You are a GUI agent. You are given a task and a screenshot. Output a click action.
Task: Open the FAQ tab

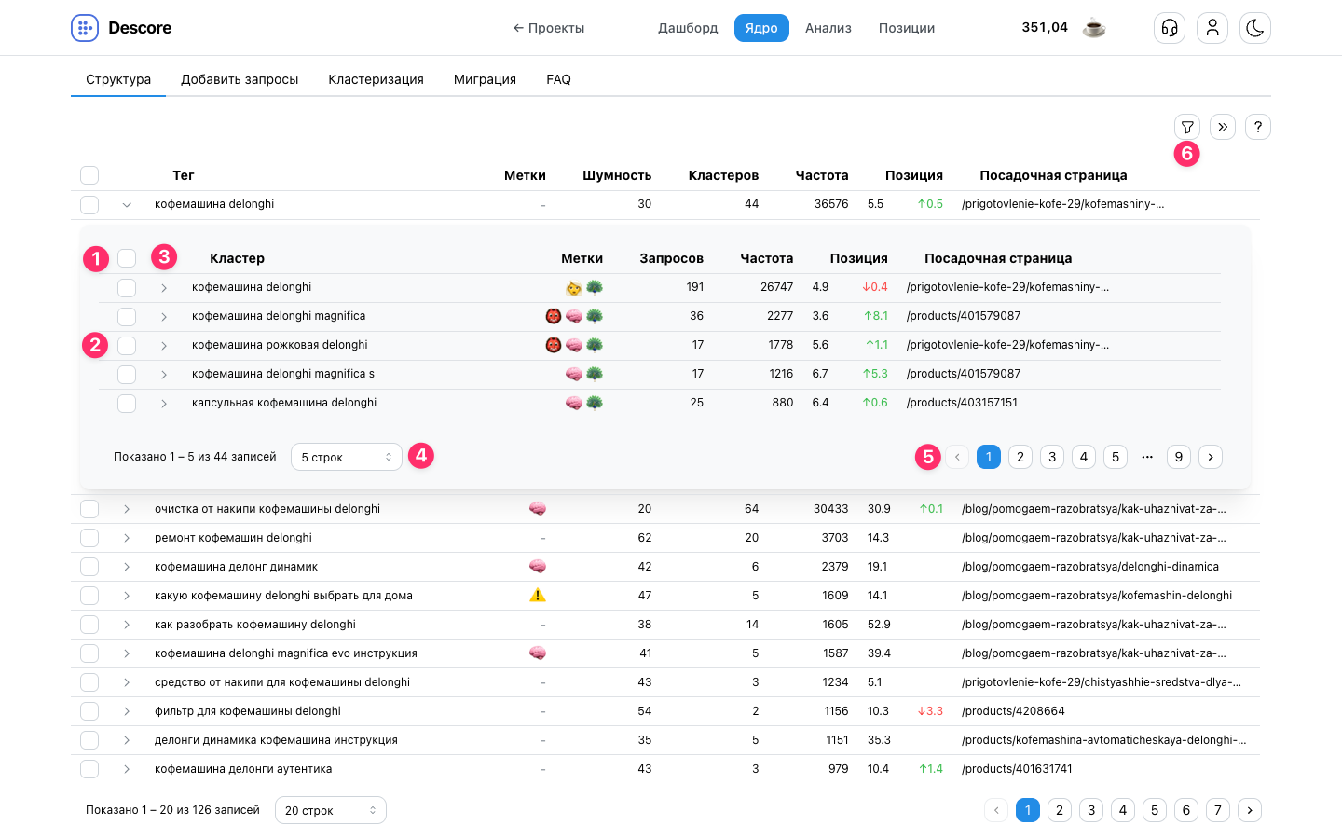(x=558, y=79)
